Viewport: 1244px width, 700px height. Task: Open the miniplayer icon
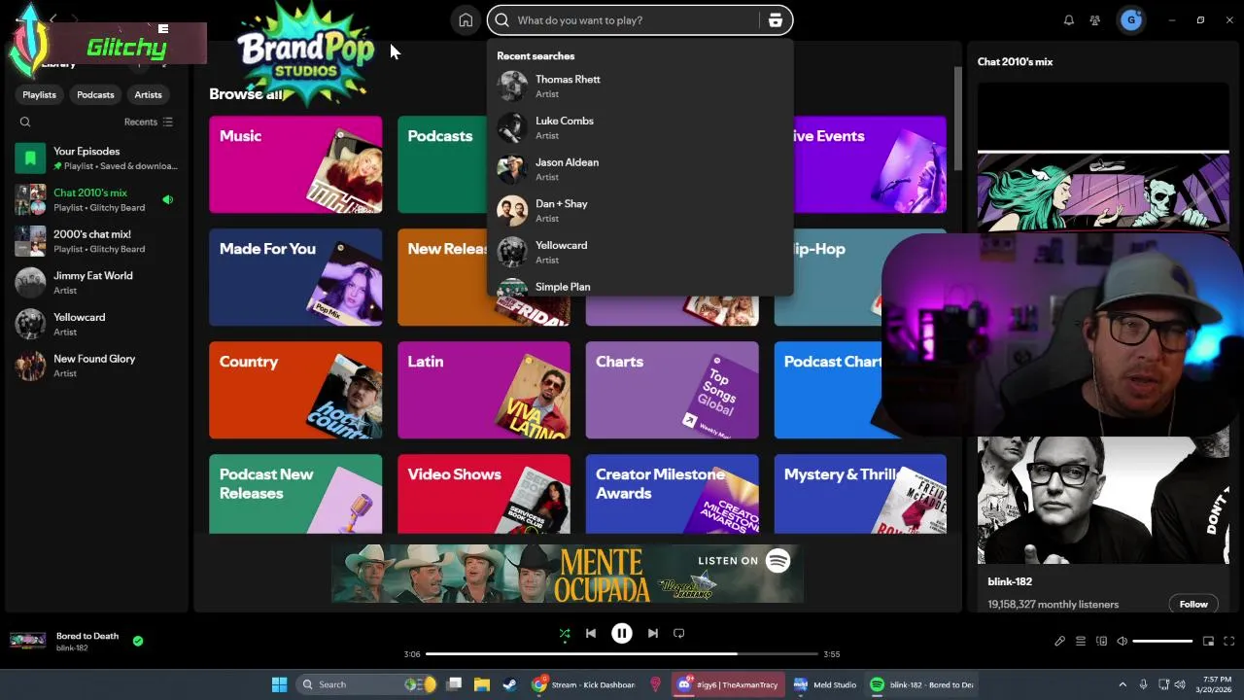1209,641
